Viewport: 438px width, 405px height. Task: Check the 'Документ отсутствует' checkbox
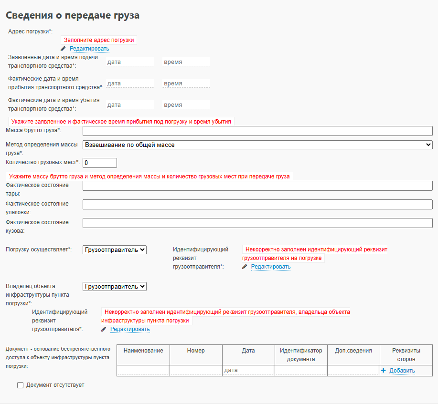point(20,385)
